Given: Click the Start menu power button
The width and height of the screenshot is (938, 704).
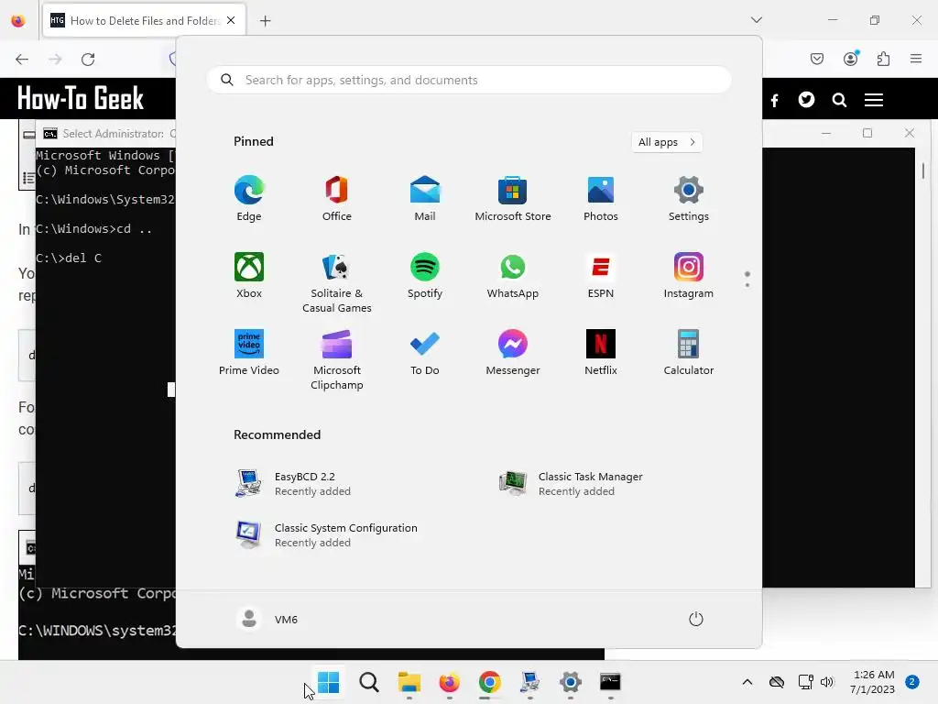Looking at the screenshot, I should click(x=696, y=619).
